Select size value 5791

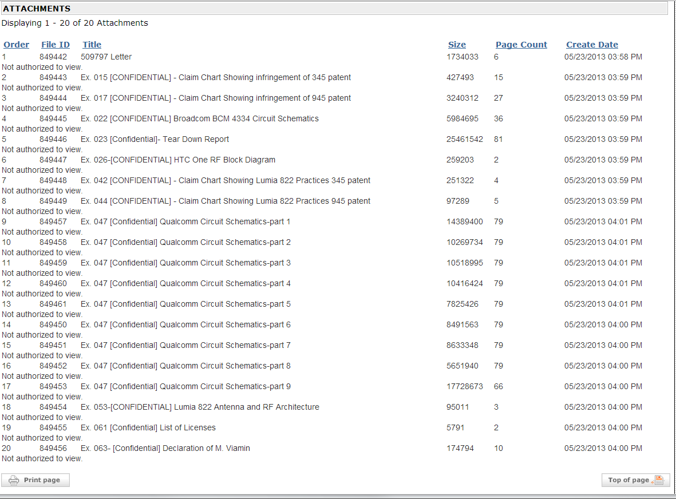tap(455, 428)
